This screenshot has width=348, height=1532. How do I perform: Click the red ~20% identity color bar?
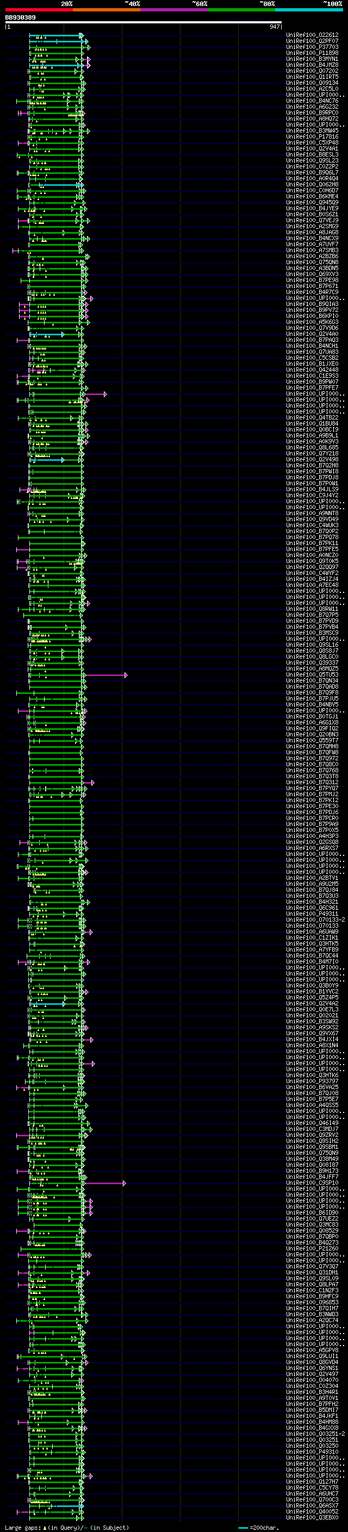[x=39, y=10]
